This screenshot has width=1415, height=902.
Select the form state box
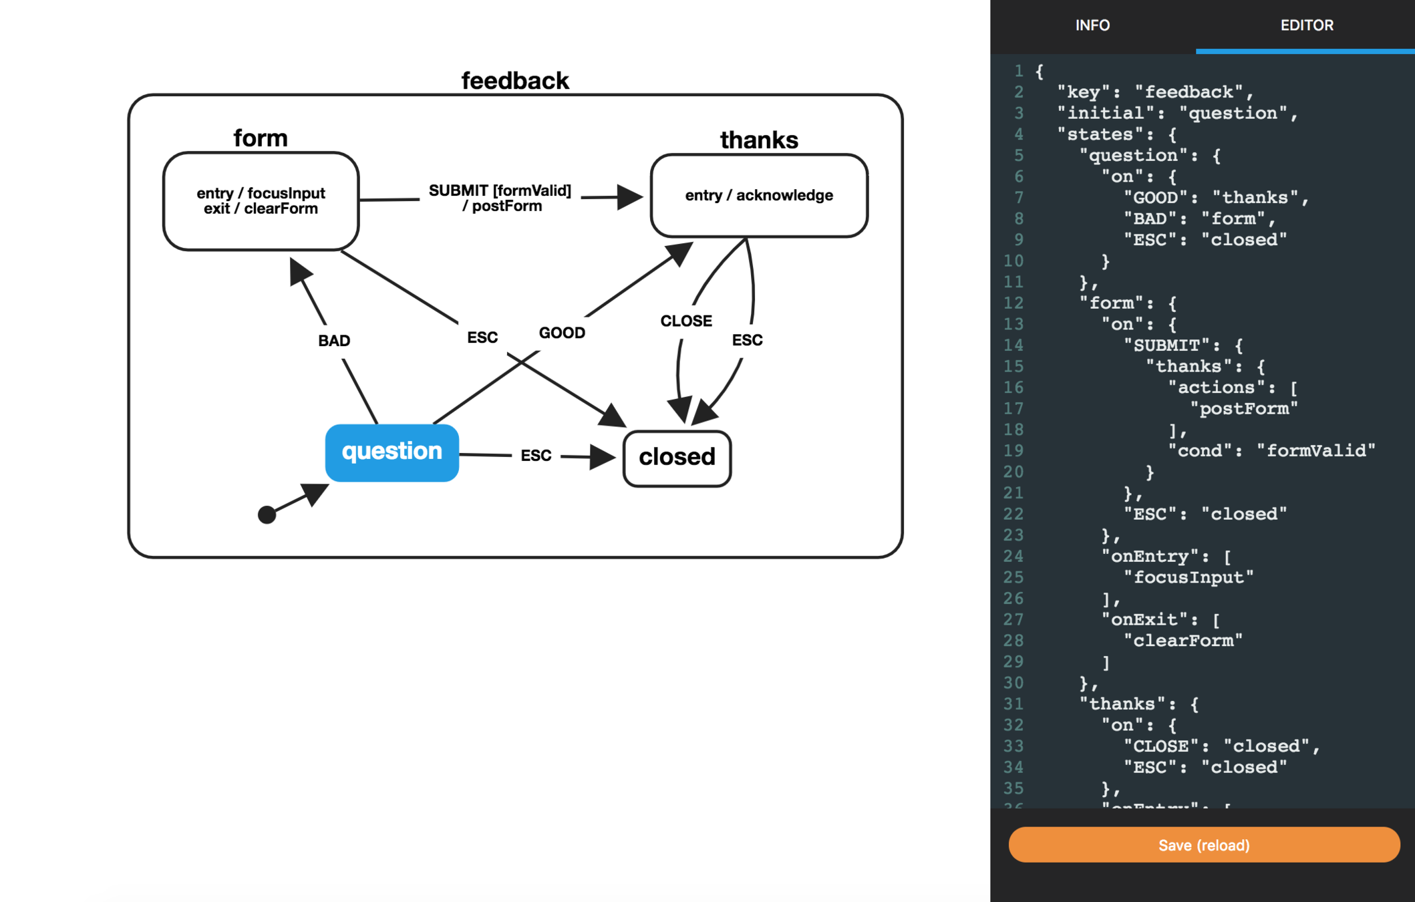point(261,200)
